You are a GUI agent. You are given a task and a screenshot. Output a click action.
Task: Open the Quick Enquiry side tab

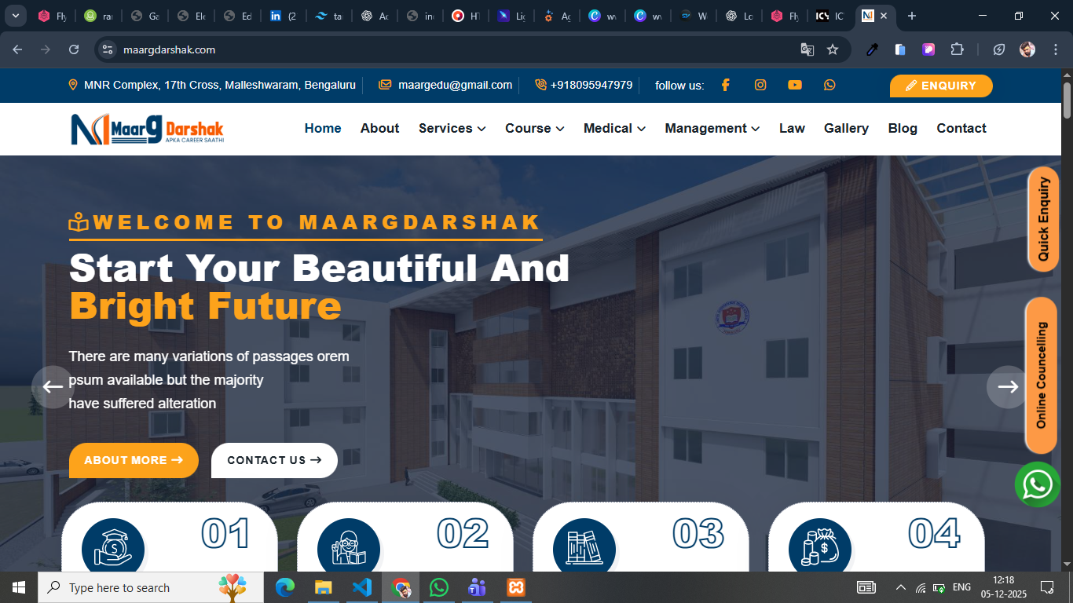pyautogui.click(x=1043, y=219)
